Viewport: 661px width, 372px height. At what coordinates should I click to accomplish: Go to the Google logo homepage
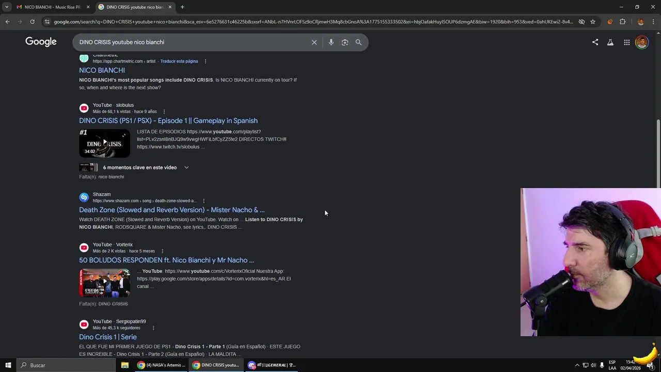click(x=41, y=42)
